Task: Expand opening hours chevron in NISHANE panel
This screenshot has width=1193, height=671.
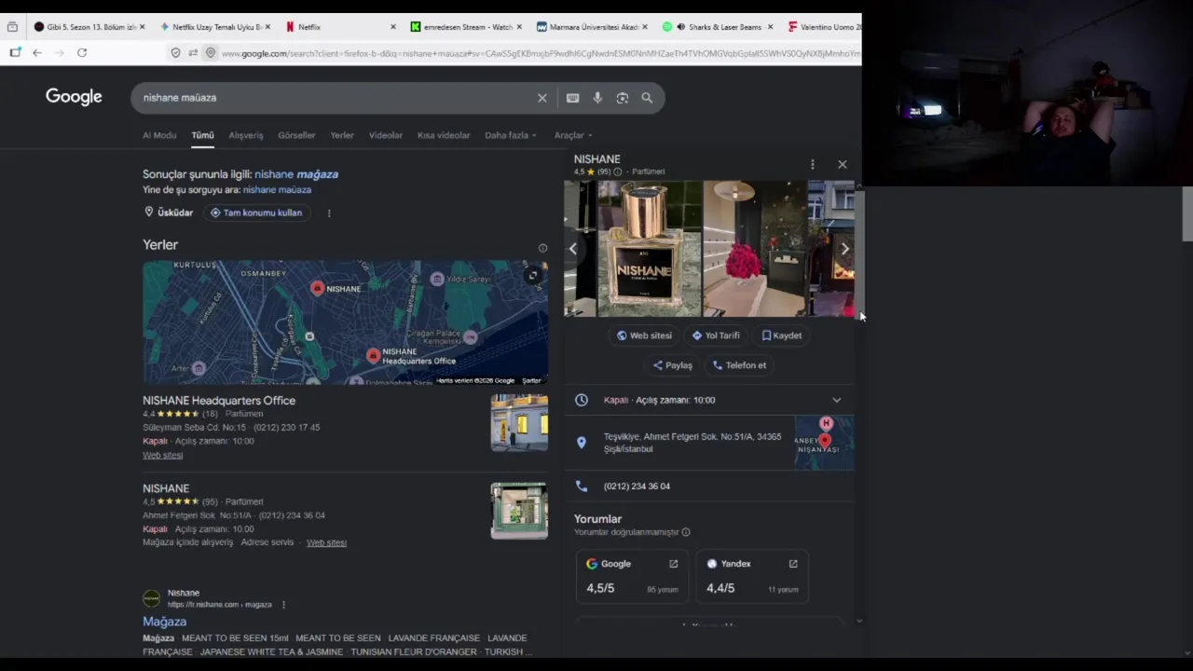Action: click(x=836, y=401)
